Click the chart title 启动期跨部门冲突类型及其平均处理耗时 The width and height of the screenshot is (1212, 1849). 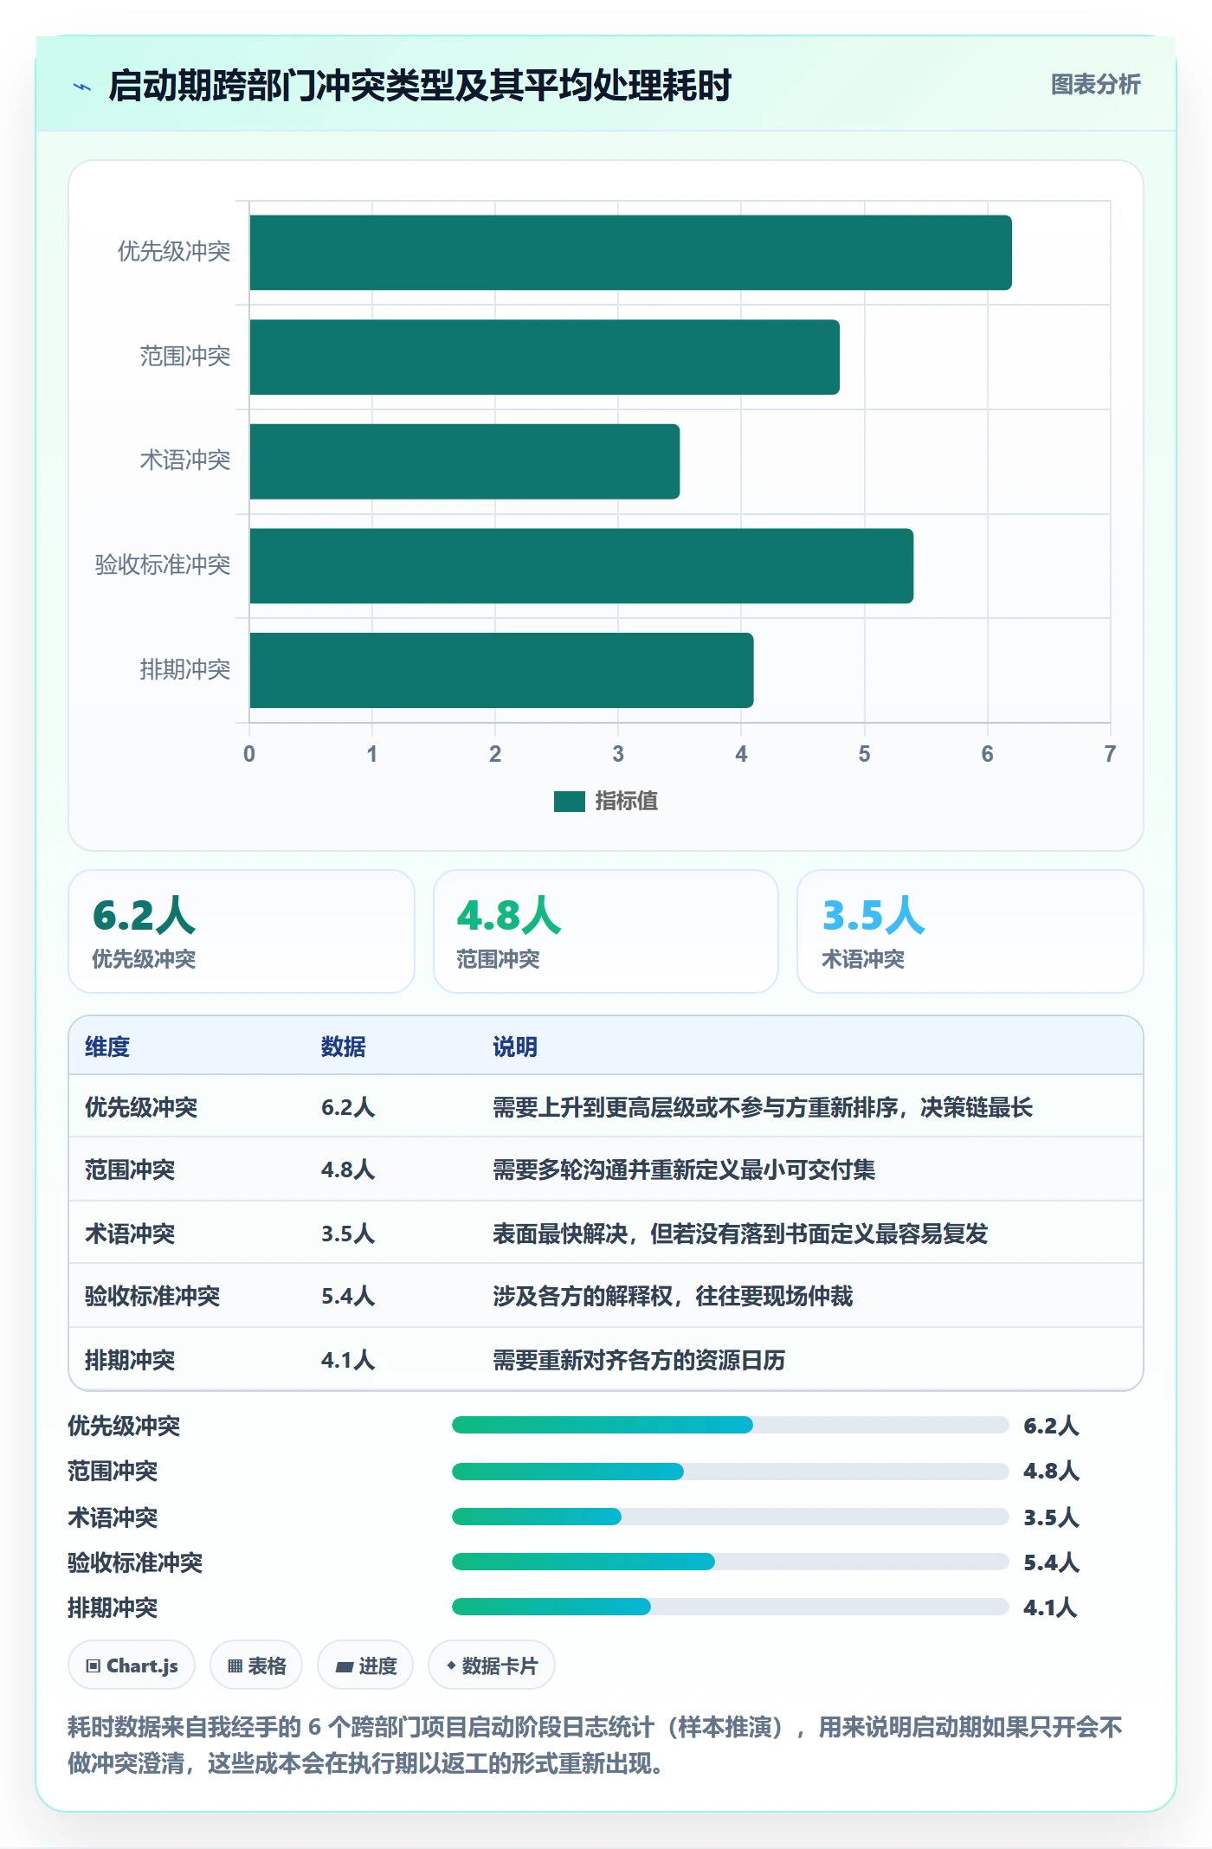click(x=420, y=86)
